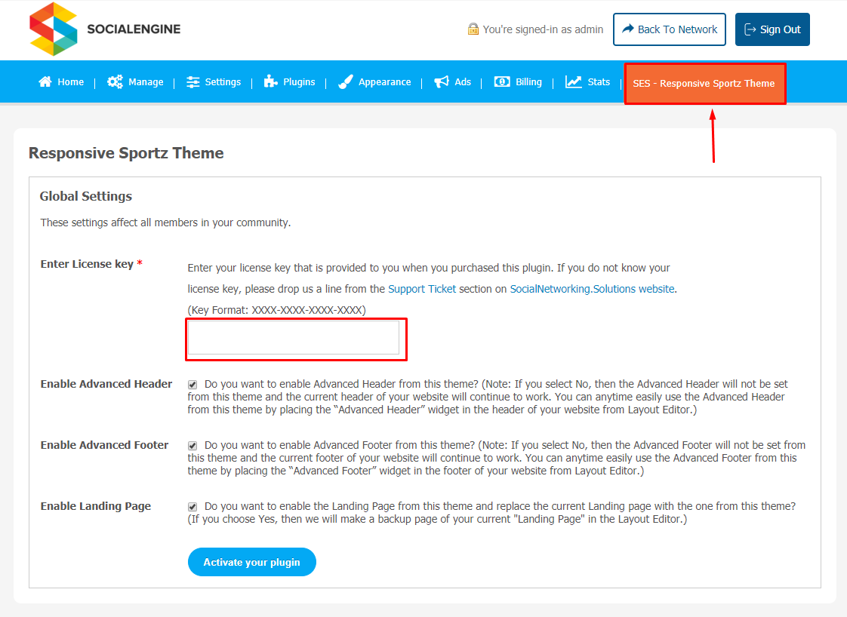Toggle the Enable Landing Page checkbox
This screenshot has height=617, width=847.
coord(192,506)
